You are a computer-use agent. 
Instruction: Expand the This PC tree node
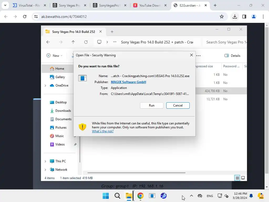point(45,161)
